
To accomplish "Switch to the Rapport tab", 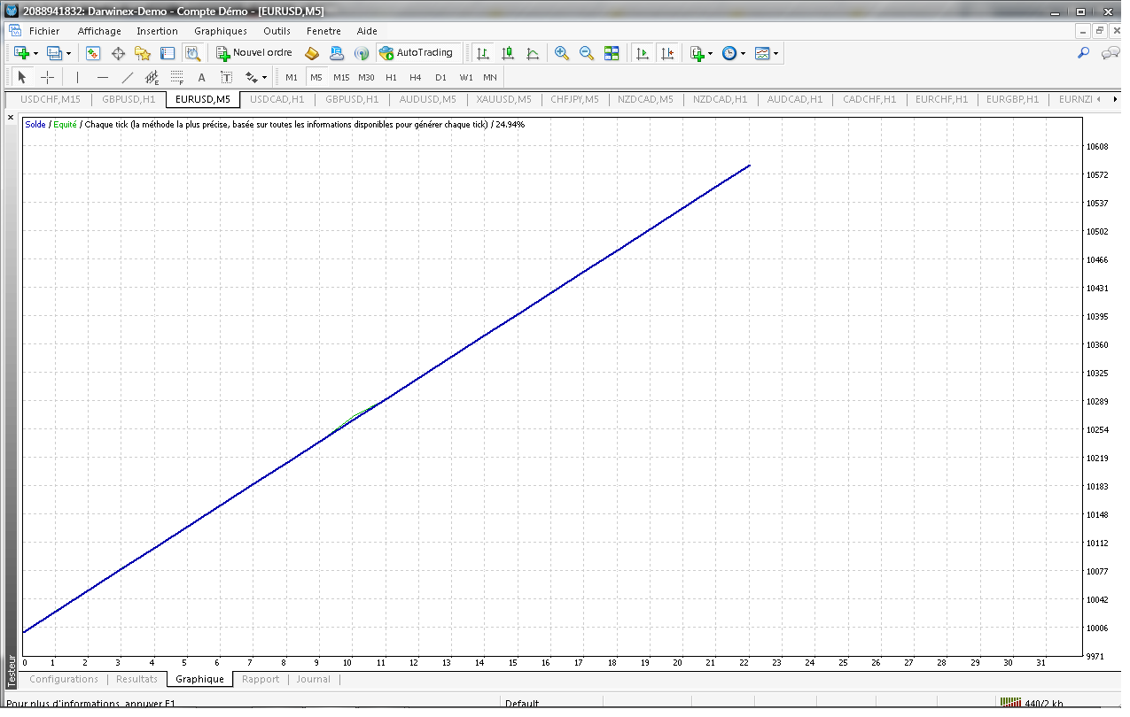I will 261,679.
